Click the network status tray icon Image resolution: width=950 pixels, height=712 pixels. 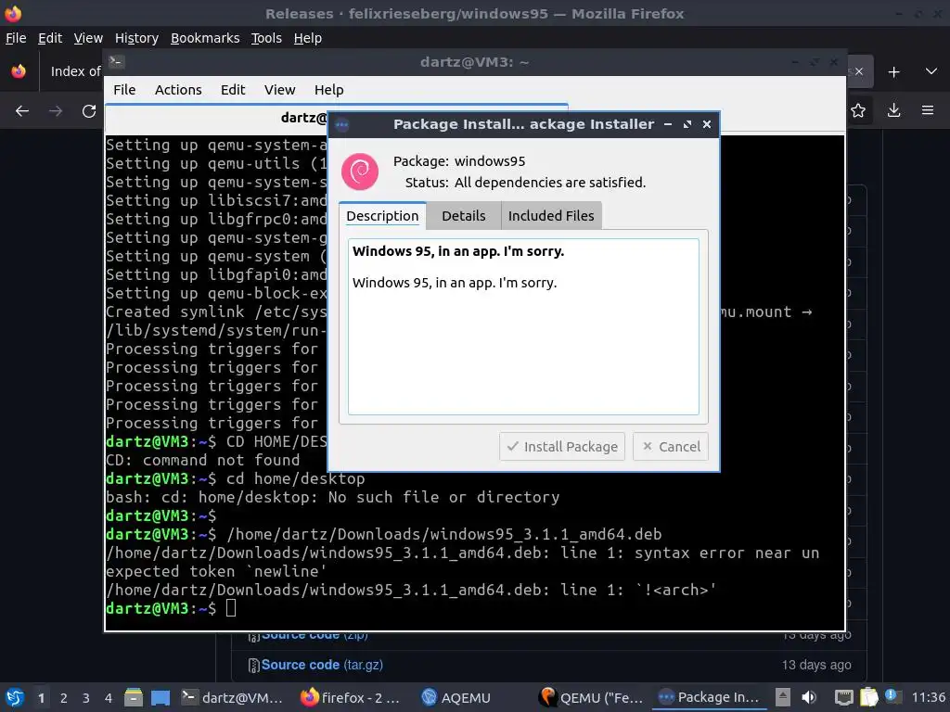pyautogui.click(x=844, y=697)
